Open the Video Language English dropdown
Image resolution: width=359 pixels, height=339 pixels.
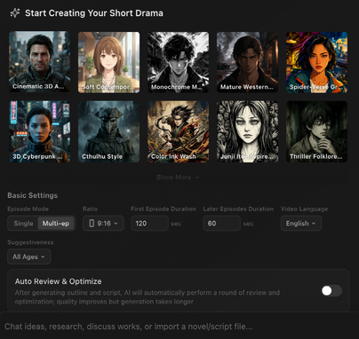click(x=301, y=224)
